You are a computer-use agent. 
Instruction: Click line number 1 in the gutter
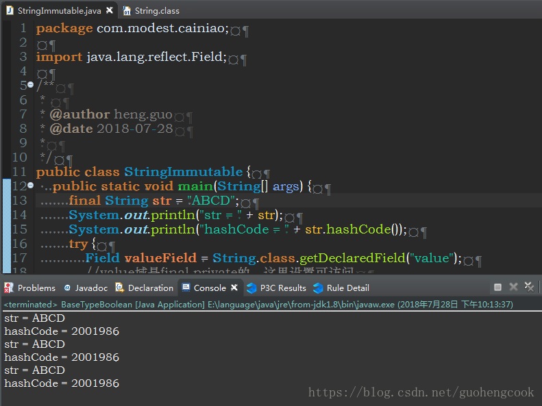(23, 28)
